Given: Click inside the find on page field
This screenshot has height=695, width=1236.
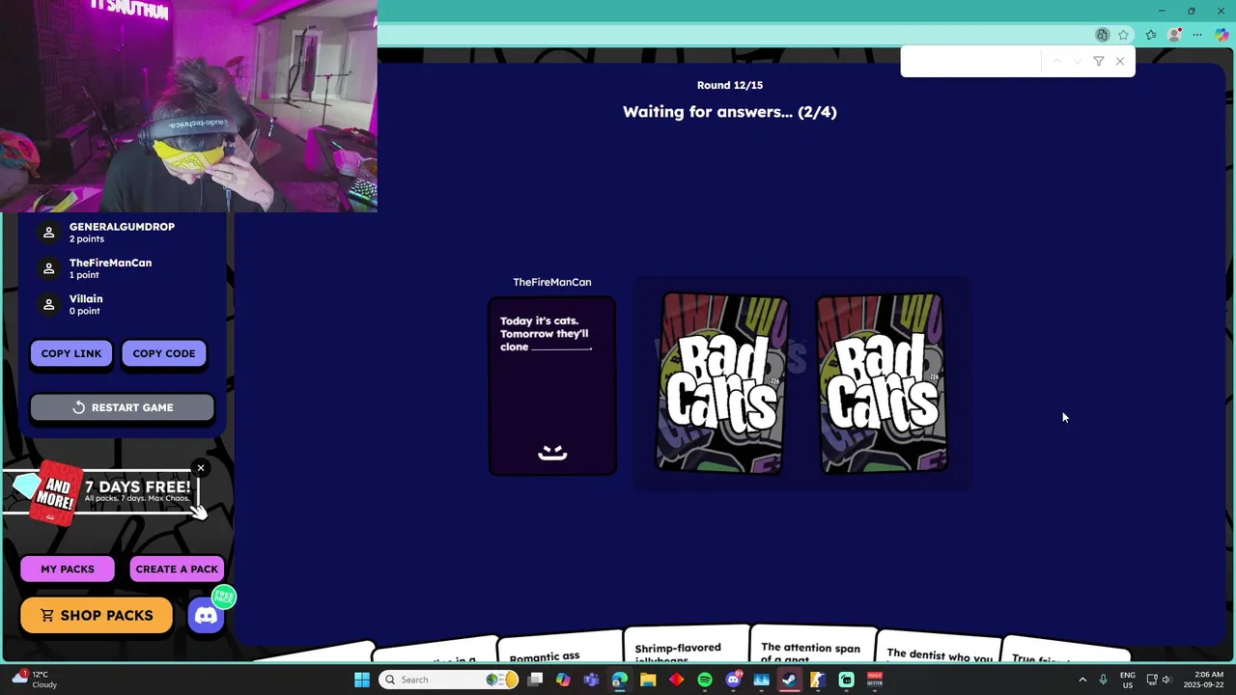Looking at the screenshot, I should pyautogui.click(x=970, y=61).
